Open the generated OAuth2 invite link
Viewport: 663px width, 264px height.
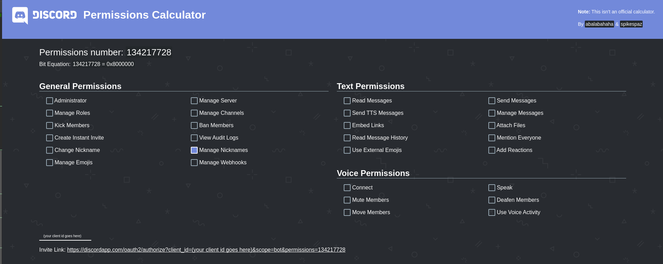pyautogui.click(x=206, y=250)
